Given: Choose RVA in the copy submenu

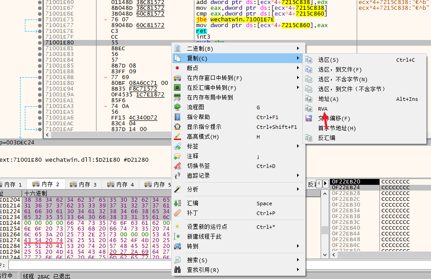Looking at the screenshot, I should click(322, 109).
